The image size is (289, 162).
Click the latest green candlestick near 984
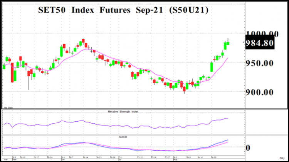(x=228, y=43)
